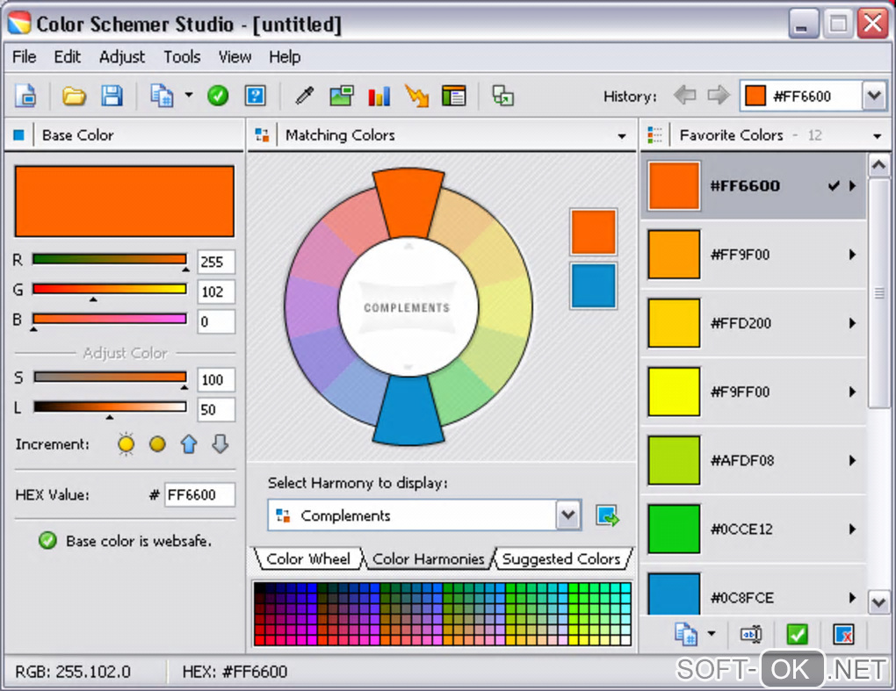Go forward in color history
This screenshot has height=691, width=896.
click(719, 95)
